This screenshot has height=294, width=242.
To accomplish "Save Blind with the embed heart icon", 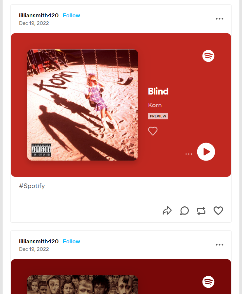I will coord(153,131).
